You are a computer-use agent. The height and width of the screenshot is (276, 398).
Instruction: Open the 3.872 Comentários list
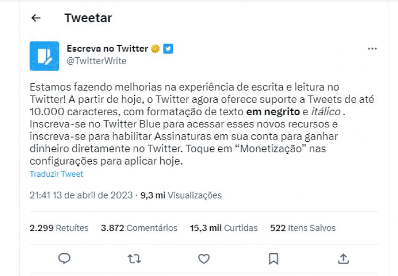click(x=139, y=228)
